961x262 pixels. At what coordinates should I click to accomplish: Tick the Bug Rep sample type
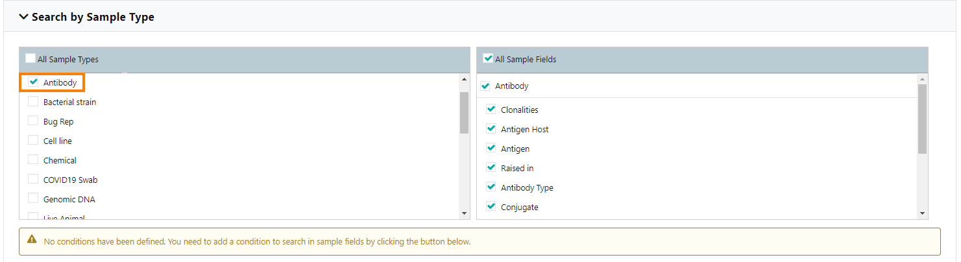(x=33, y=121)
